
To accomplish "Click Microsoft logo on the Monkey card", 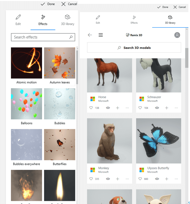I will point(93,170).
